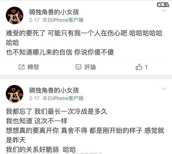Click iPhone客户端 source link on first post
Image resolution: width=172 pixels, height=154 pixels.
pyautogui.click(x=68, y=20)
